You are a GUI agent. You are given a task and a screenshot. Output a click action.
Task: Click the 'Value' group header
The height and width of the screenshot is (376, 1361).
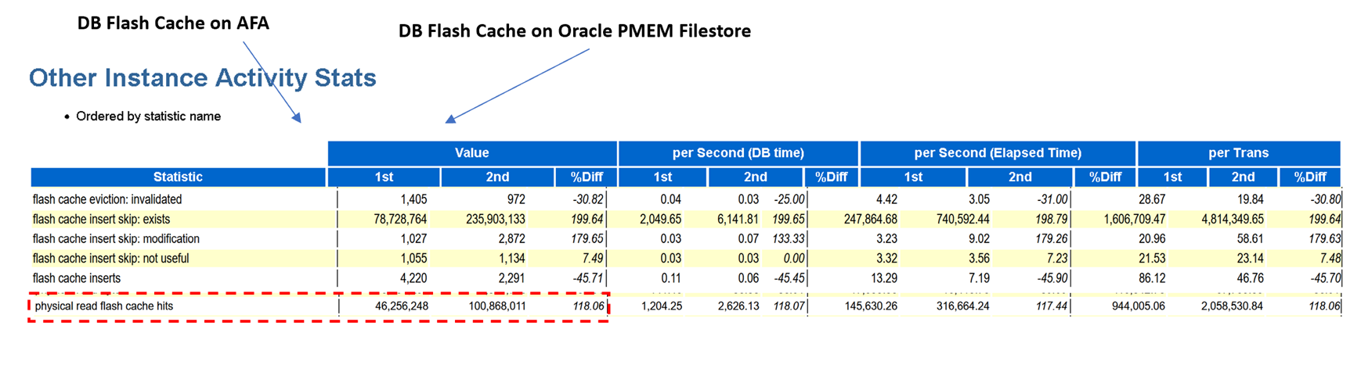coord(472,153)
